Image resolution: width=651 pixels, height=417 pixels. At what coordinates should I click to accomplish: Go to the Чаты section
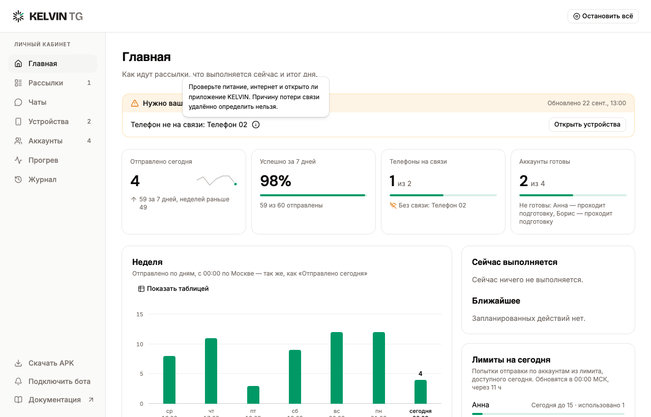pyautogui.click(x=52, y=102)
